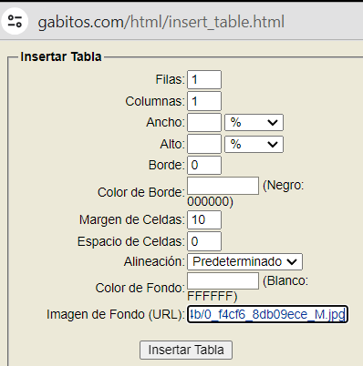Image resolution: width=363 pixels, height=366 pixels.
Task: Focus the Imagen de Fondo URL field
Action: coord(267,314)
